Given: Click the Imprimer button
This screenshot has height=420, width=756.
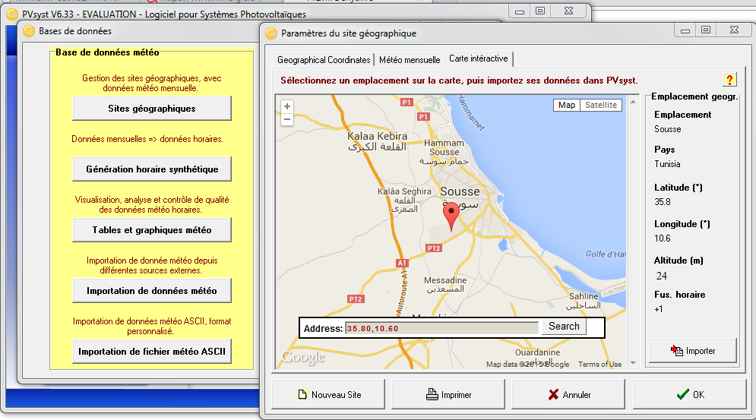Looking at the screenshot, I should click(x=448, y=394).
